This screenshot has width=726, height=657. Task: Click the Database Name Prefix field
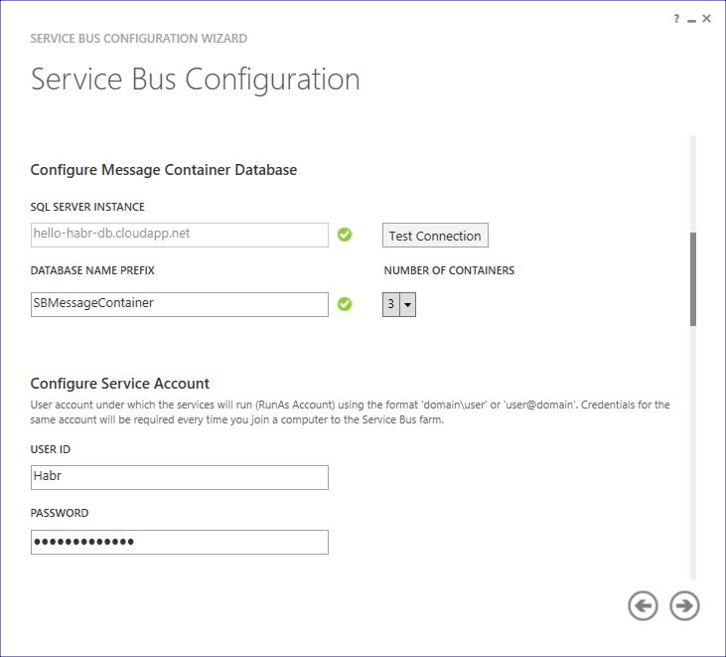(x=180, y=304)
